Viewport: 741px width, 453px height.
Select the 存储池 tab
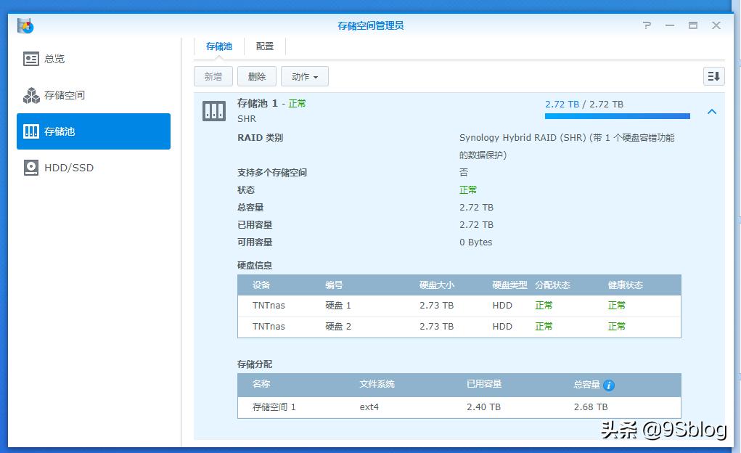click(x=219, y=46)
